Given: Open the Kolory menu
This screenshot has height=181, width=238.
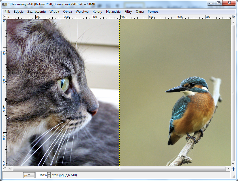Looking at the screenshot, I should (x=97, y=12).
